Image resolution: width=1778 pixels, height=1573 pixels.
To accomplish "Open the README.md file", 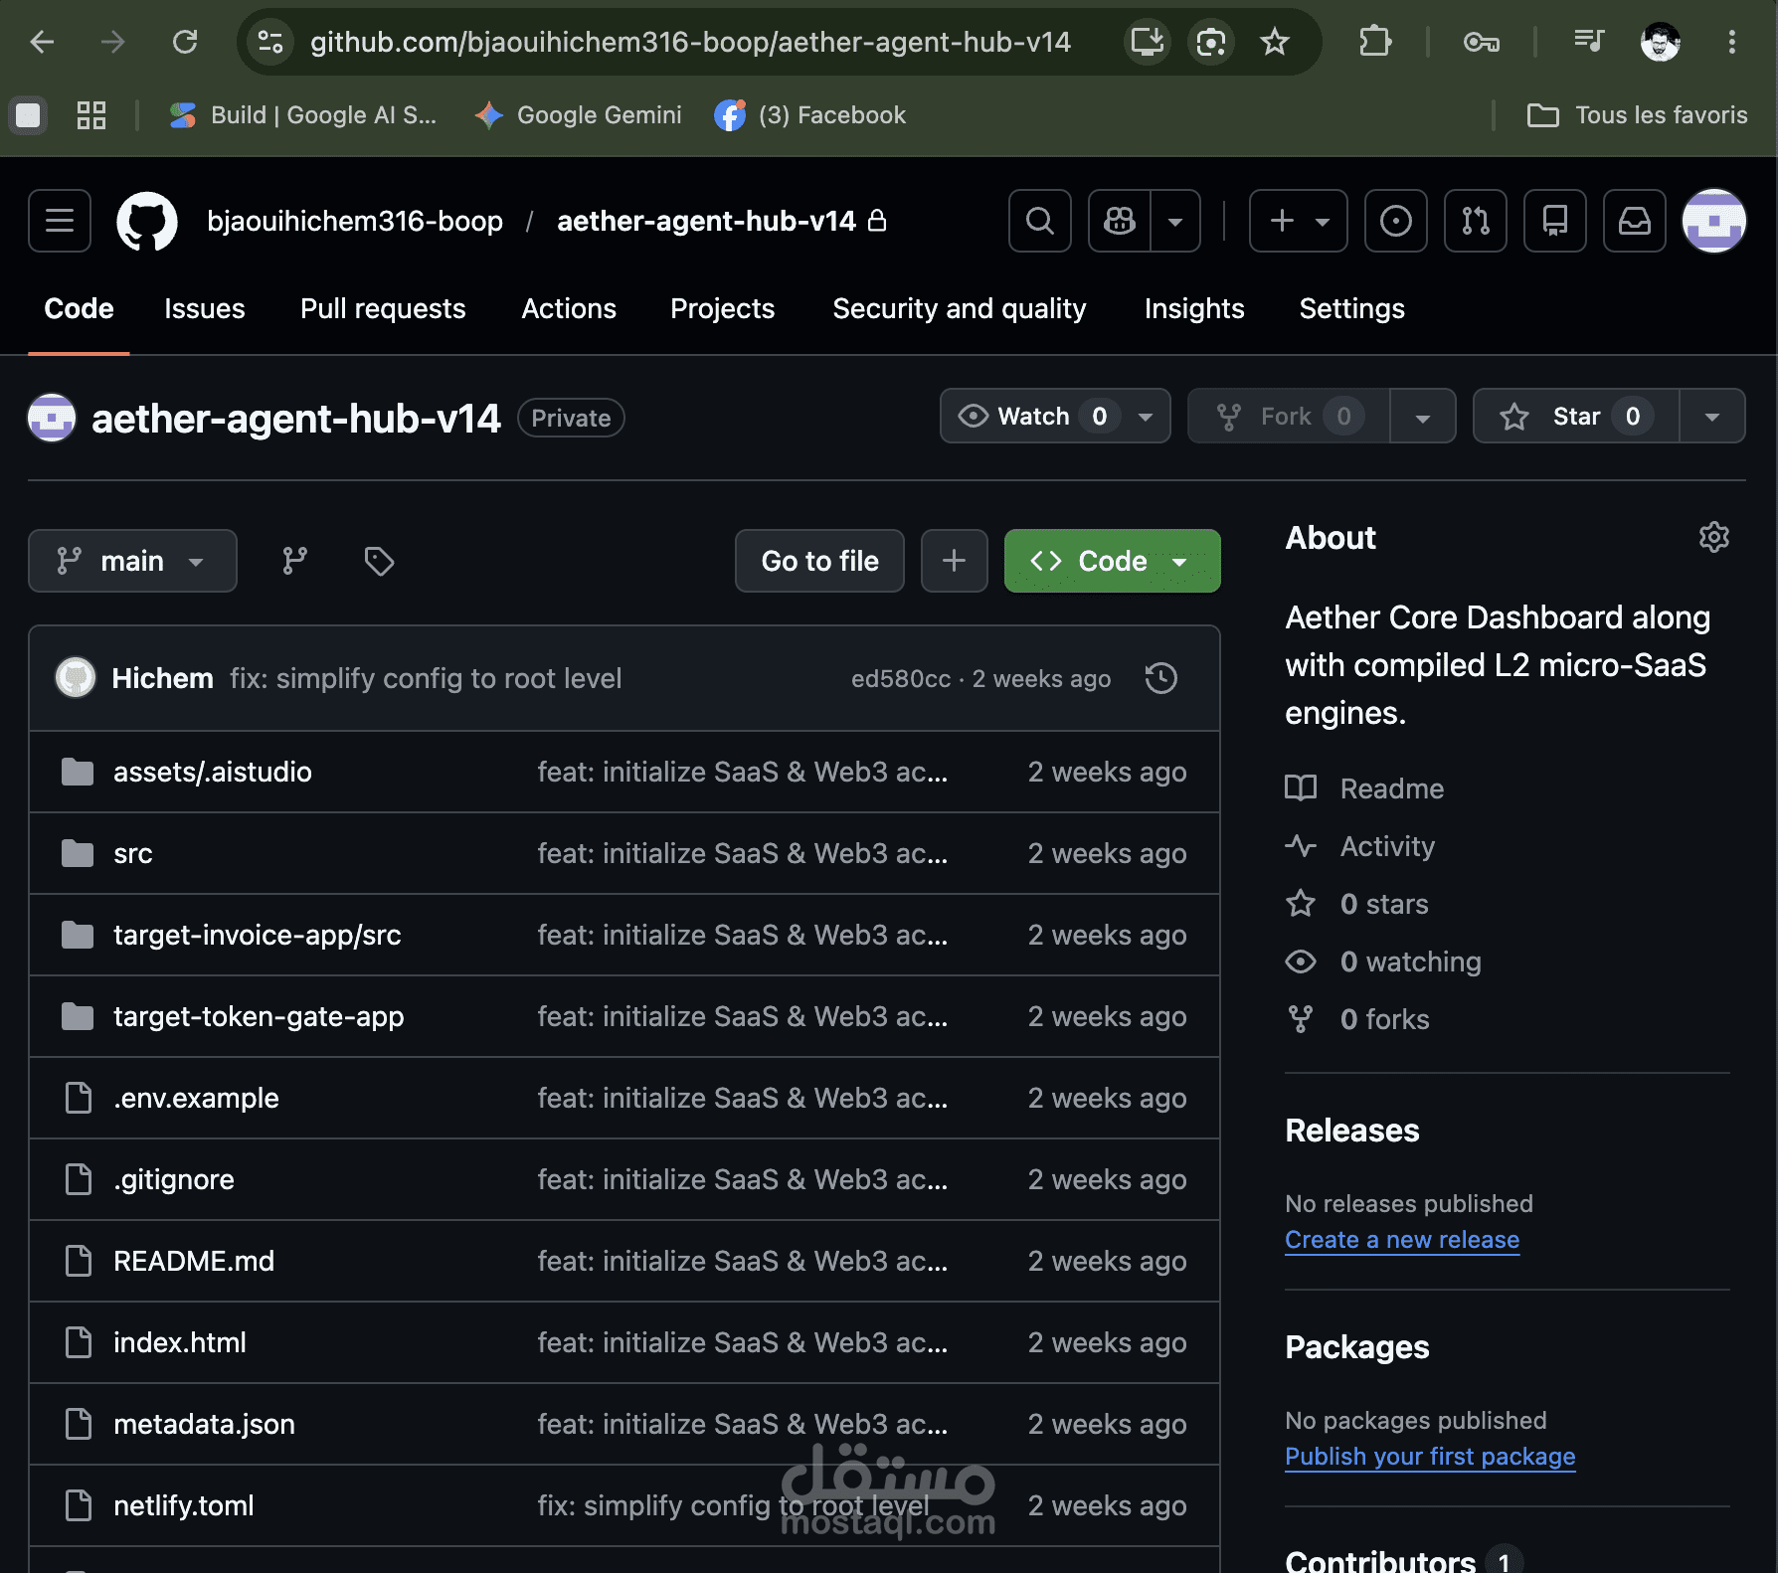I will pos(194,1262).
